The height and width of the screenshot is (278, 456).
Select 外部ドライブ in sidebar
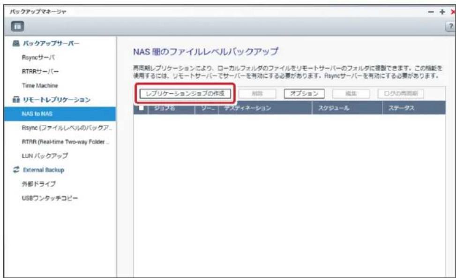38,184
